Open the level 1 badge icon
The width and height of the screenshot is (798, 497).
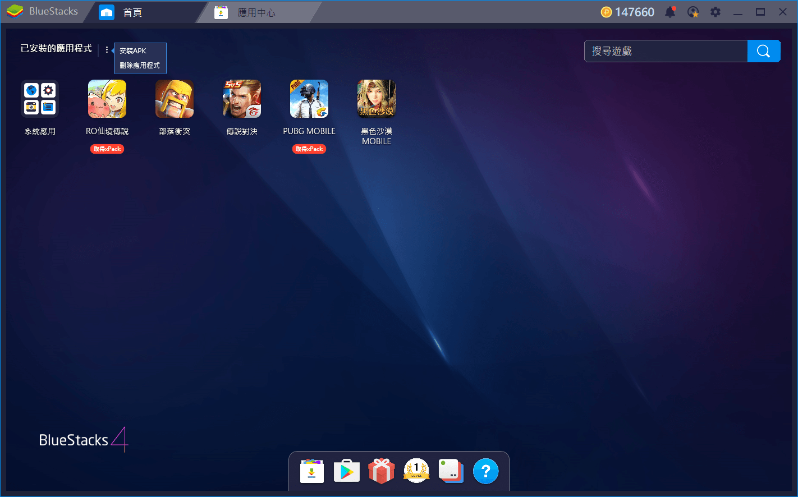coord(416,471)
